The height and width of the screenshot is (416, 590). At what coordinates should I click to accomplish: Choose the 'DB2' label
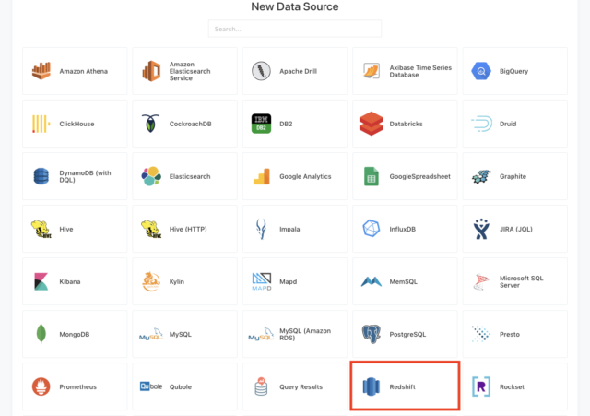[x=286, y=124]
